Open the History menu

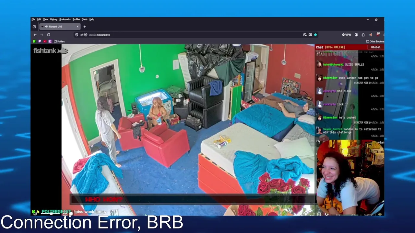coord(53,19)
